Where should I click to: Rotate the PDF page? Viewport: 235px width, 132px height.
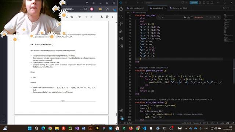pyautogui.click(x=72, y=17)
